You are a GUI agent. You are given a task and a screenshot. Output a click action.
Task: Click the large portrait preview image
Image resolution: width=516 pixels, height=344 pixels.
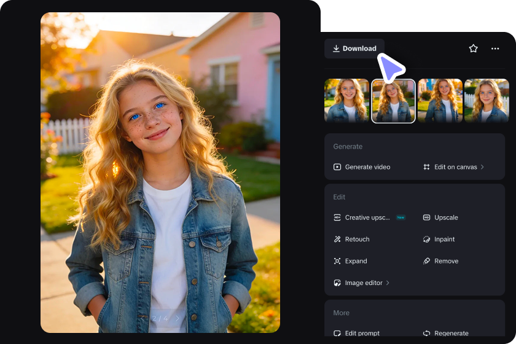click(x=160, y=173)
